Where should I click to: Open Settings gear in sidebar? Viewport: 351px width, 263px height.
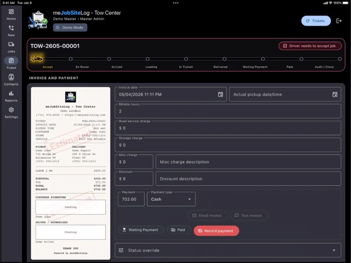(11, 113)
